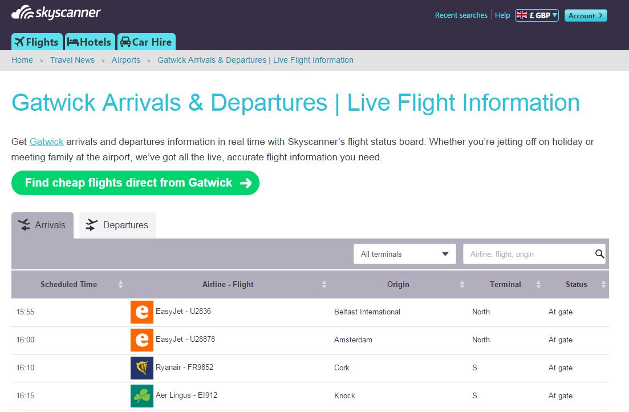The height and width of the screenshot is (412, 629).
Task: Click the EasyJet logo for flight U28878
Action: click(x=141, y=340)
